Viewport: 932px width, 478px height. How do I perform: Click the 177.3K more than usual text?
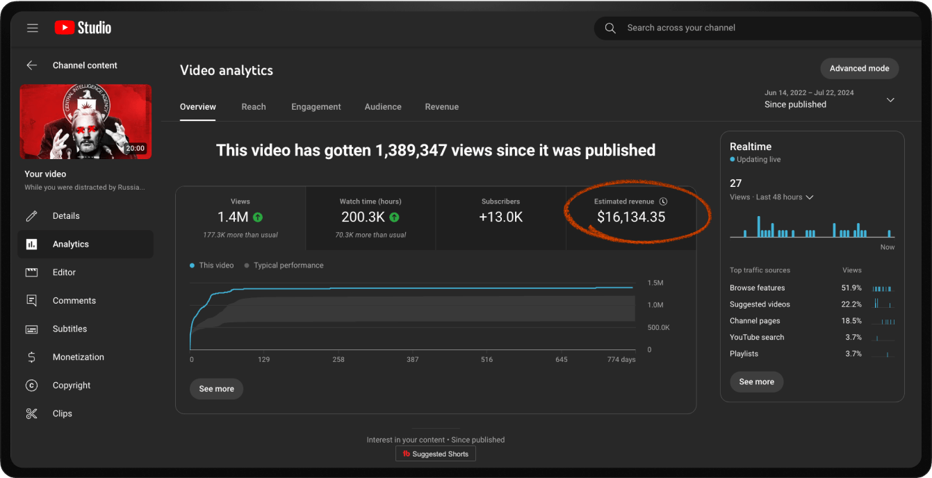[240, 235]
